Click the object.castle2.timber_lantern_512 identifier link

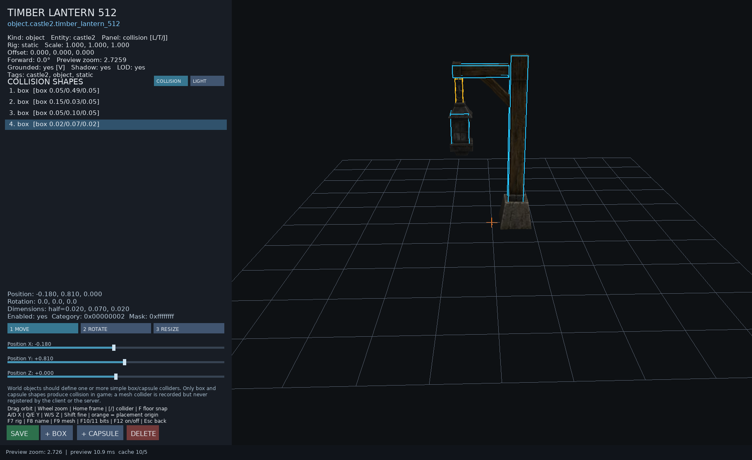coord(64,24)
